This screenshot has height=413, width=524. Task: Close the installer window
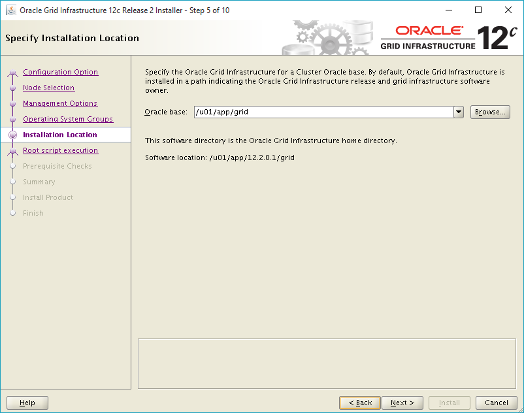(508, 10)
